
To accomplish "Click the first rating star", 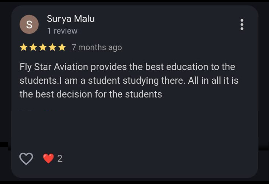I will [24, 47].
